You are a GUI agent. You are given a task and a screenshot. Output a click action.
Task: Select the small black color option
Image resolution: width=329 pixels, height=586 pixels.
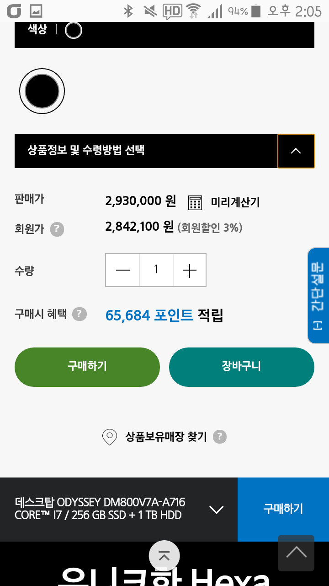(74, 31)
